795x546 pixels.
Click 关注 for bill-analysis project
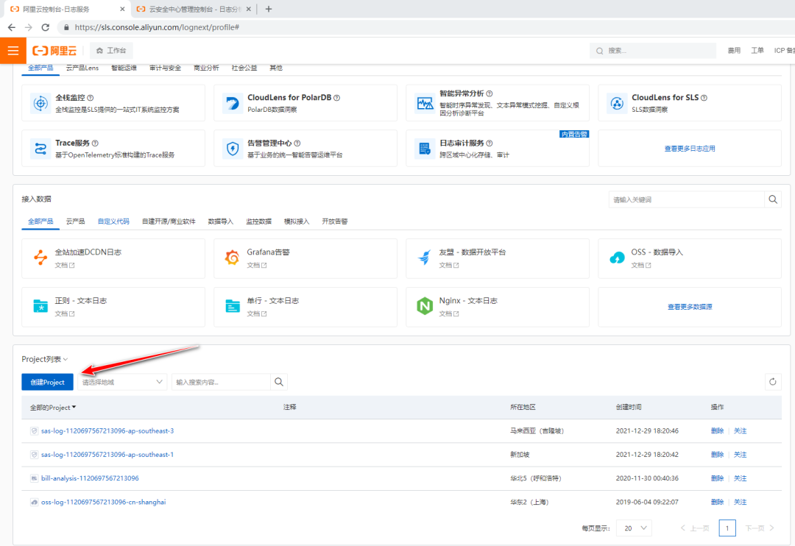coord(740,478)
